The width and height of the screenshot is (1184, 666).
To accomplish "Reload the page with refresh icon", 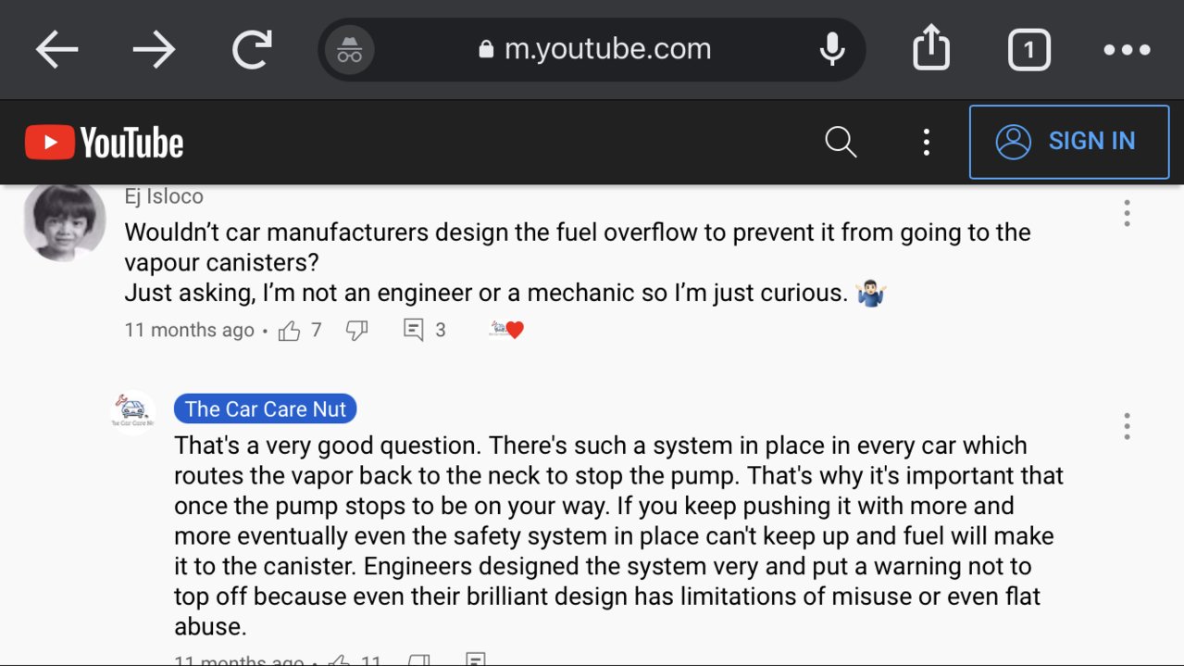I will 252,49.
